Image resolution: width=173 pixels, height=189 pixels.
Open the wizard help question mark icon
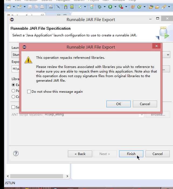click(16, 153)
